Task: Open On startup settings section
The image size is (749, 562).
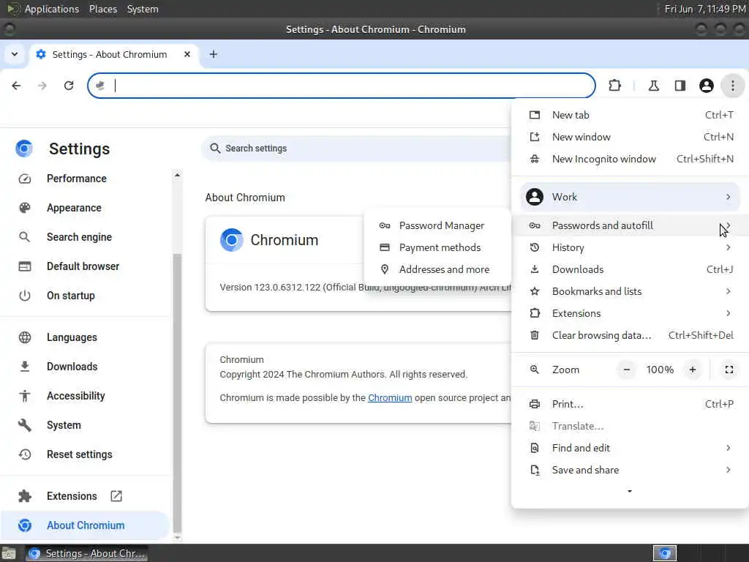Action: pos(71,296)
